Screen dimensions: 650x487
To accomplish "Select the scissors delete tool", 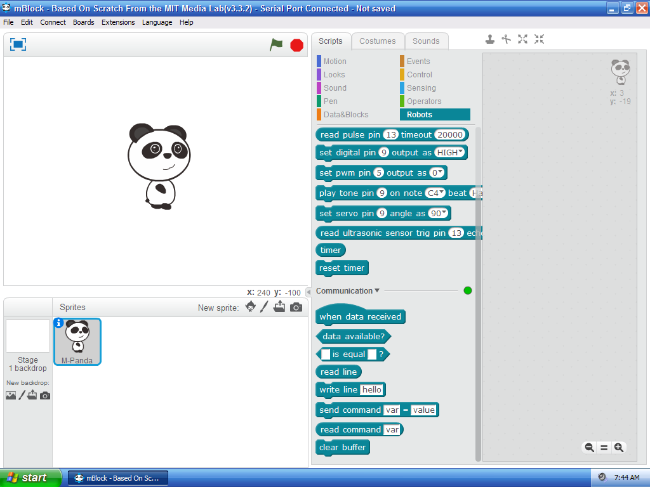I will coord(506,39).
